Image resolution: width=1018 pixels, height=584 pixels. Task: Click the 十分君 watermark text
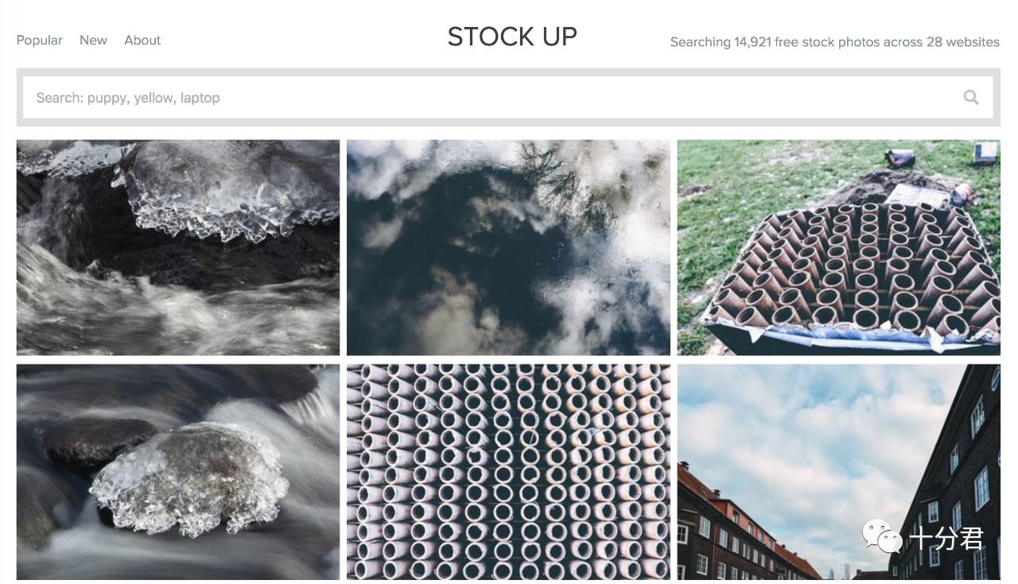pos(947,538)
